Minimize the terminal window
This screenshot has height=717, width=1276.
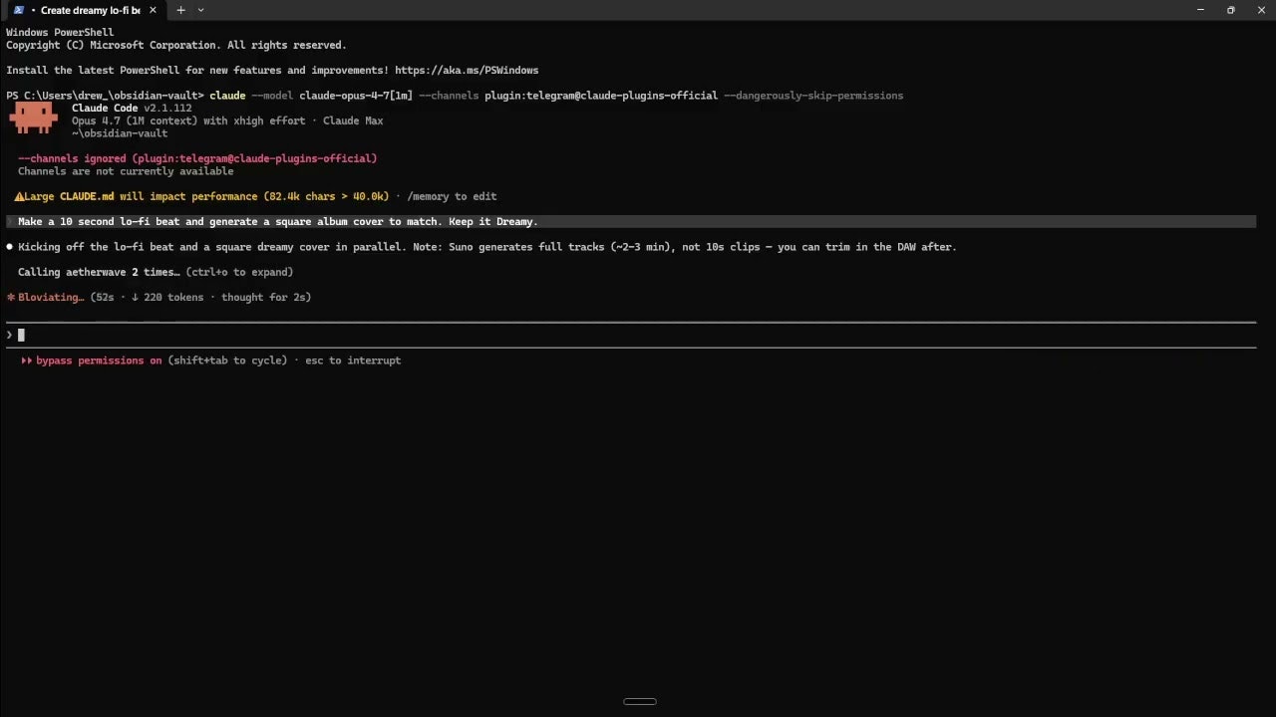[1200, 10]
